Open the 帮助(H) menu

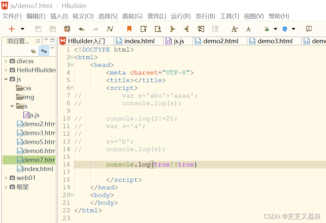[x=279, y=16]
